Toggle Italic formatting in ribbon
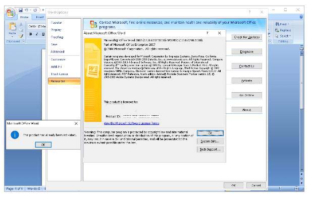Viewport: 309px width, 204px height. click(37, 34)
